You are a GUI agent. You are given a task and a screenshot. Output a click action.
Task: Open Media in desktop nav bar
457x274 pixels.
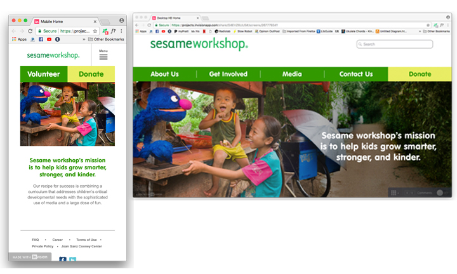(292, 74)
